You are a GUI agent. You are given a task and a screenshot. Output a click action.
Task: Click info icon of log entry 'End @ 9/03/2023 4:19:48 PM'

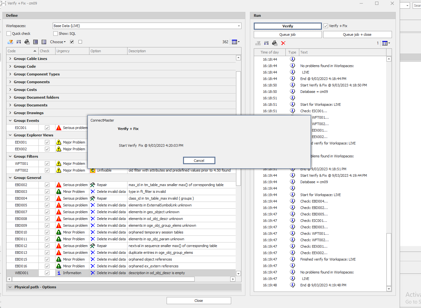(293, 285)
